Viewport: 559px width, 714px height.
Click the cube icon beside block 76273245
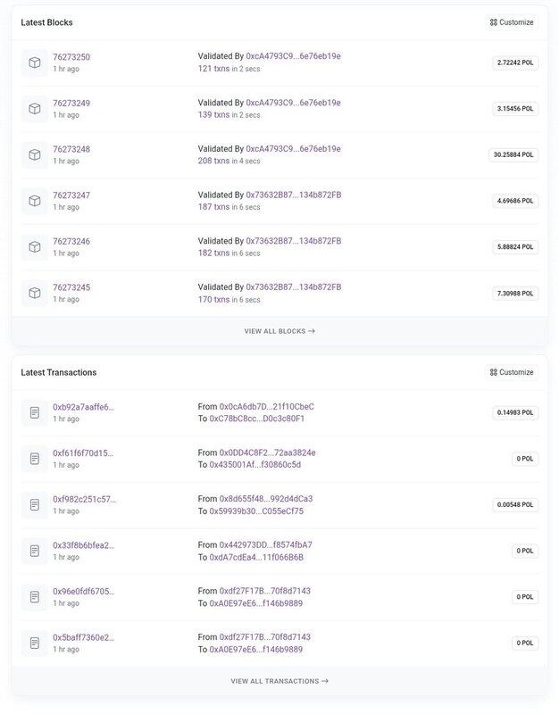[35, 293]
